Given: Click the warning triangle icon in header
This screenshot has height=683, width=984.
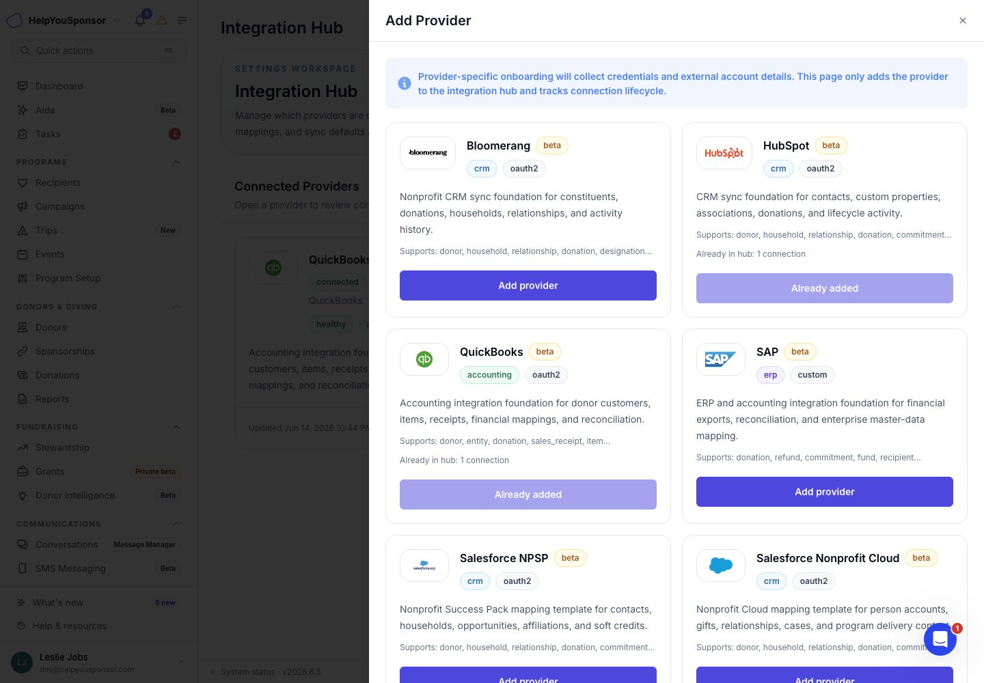Looking at the screenshot, I should [x=162, y=20].
